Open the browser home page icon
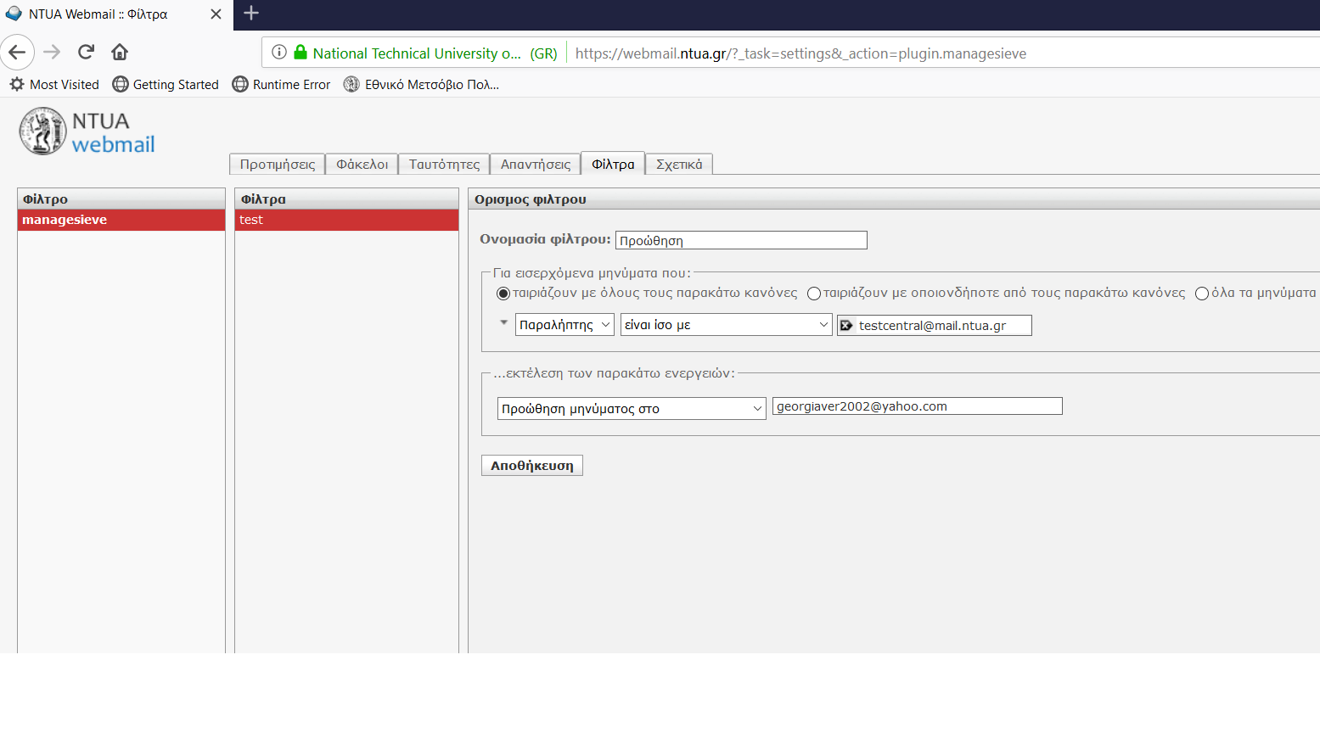The width and height of the screenshot is (1320, 733). point(120,52)
